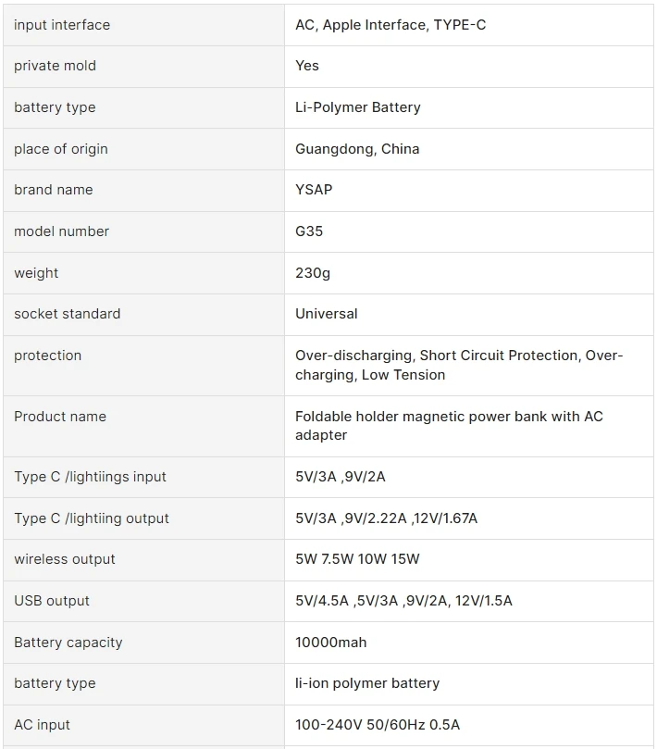Image resolution: width=657 pixels, height=749 pixels.
Task: Click '5V/3A ,9V/2A' input value
Action: point(340,477)
